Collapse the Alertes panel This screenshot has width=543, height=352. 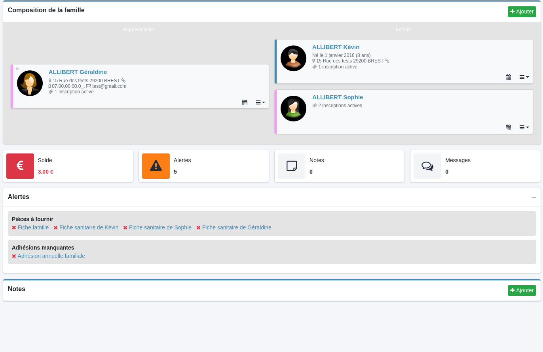coord(534,197)
